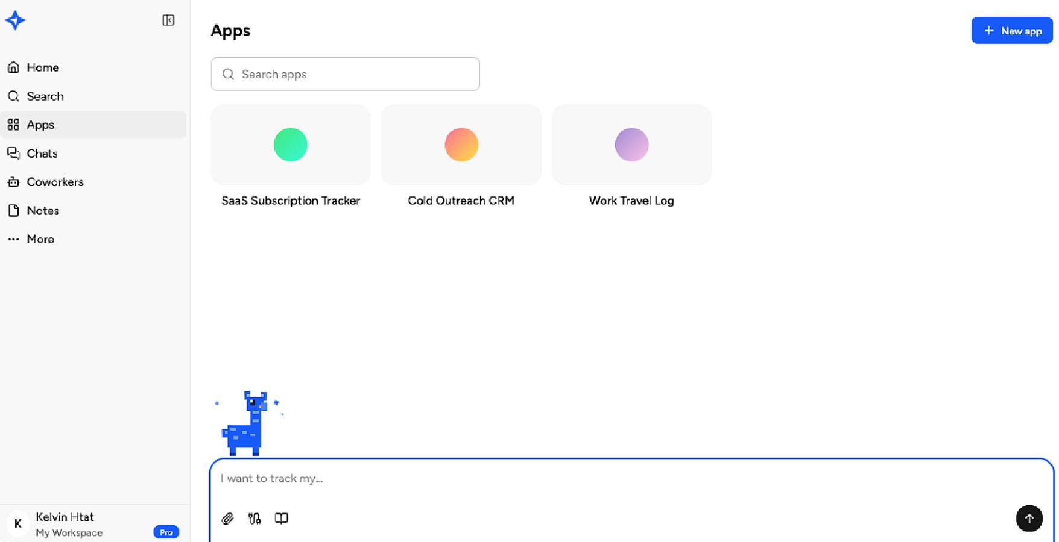Screen dimensions: 1059x542
Task: Open Home in the sidebar
Action: coord(93,67)
